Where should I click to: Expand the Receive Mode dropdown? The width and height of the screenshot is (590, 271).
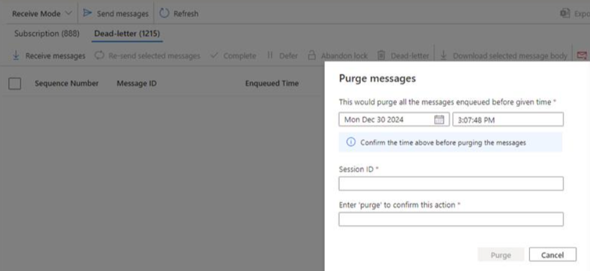coord(42,14)
